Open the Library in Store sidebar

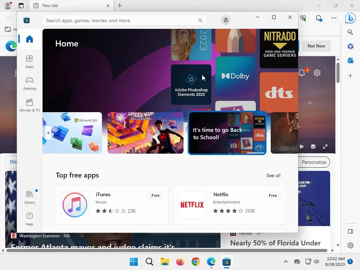(30, 198)
